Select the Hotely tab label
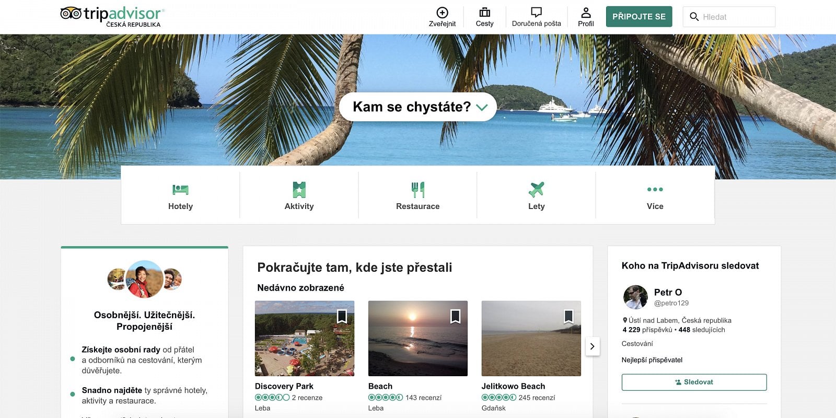This screenshot has height=418, width=836. [180, 206]
